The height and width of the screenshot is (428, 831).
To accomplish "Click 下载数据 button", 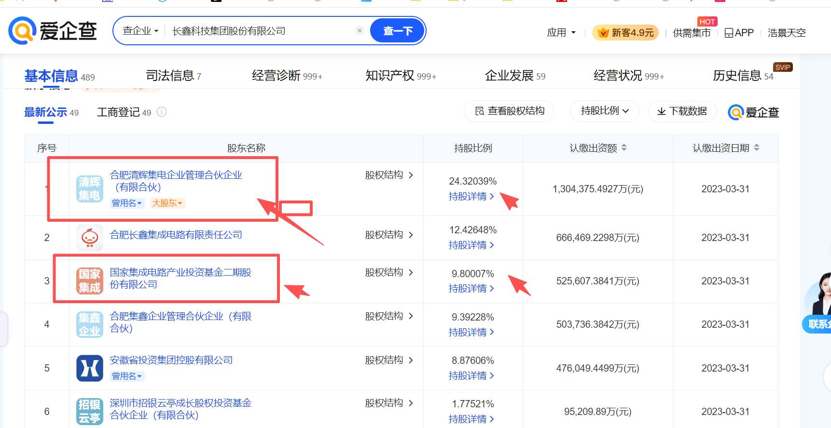I will tap(682, 111).
